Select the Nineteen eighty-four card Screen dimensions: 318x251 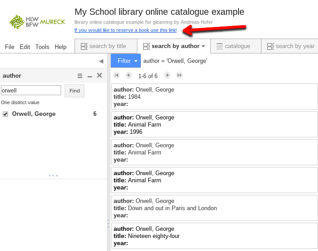[214, 236]
